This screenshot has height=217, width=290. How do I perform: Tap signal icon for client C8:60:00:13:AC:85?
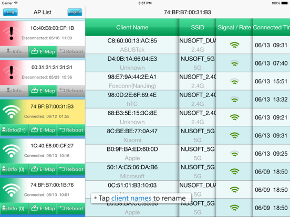[x=234, y=45]
